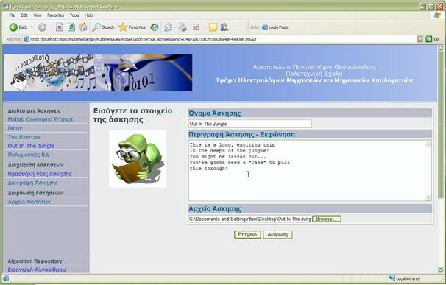
Task: Click the Back arrow icon
Action: (x=13, y=27)
